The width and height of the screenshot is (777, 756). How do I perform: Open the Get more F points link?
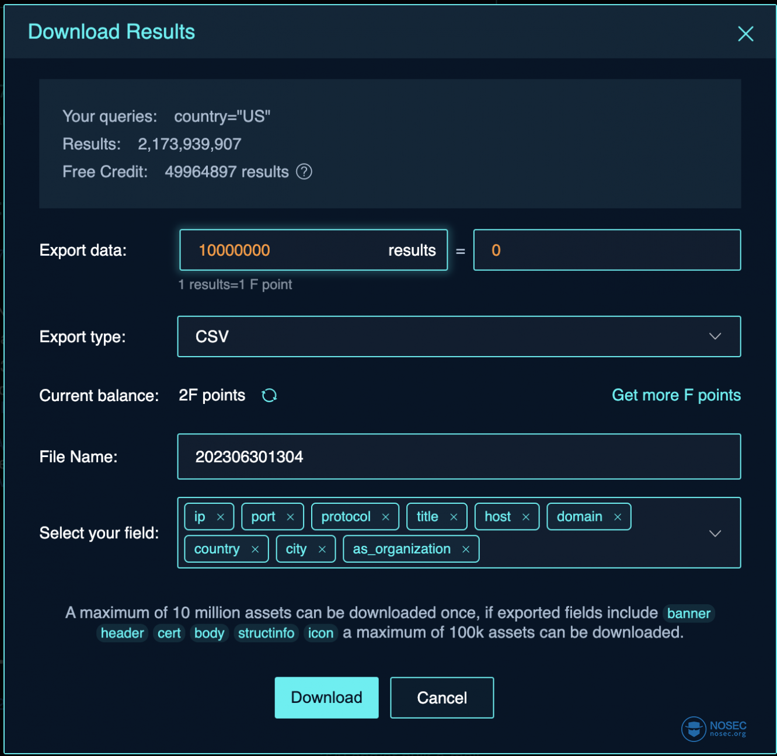(x=676, y=395)
